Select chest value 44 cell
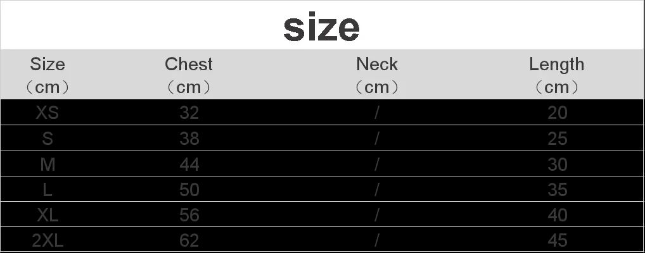The image size is (645, 253). coord(189,164)
